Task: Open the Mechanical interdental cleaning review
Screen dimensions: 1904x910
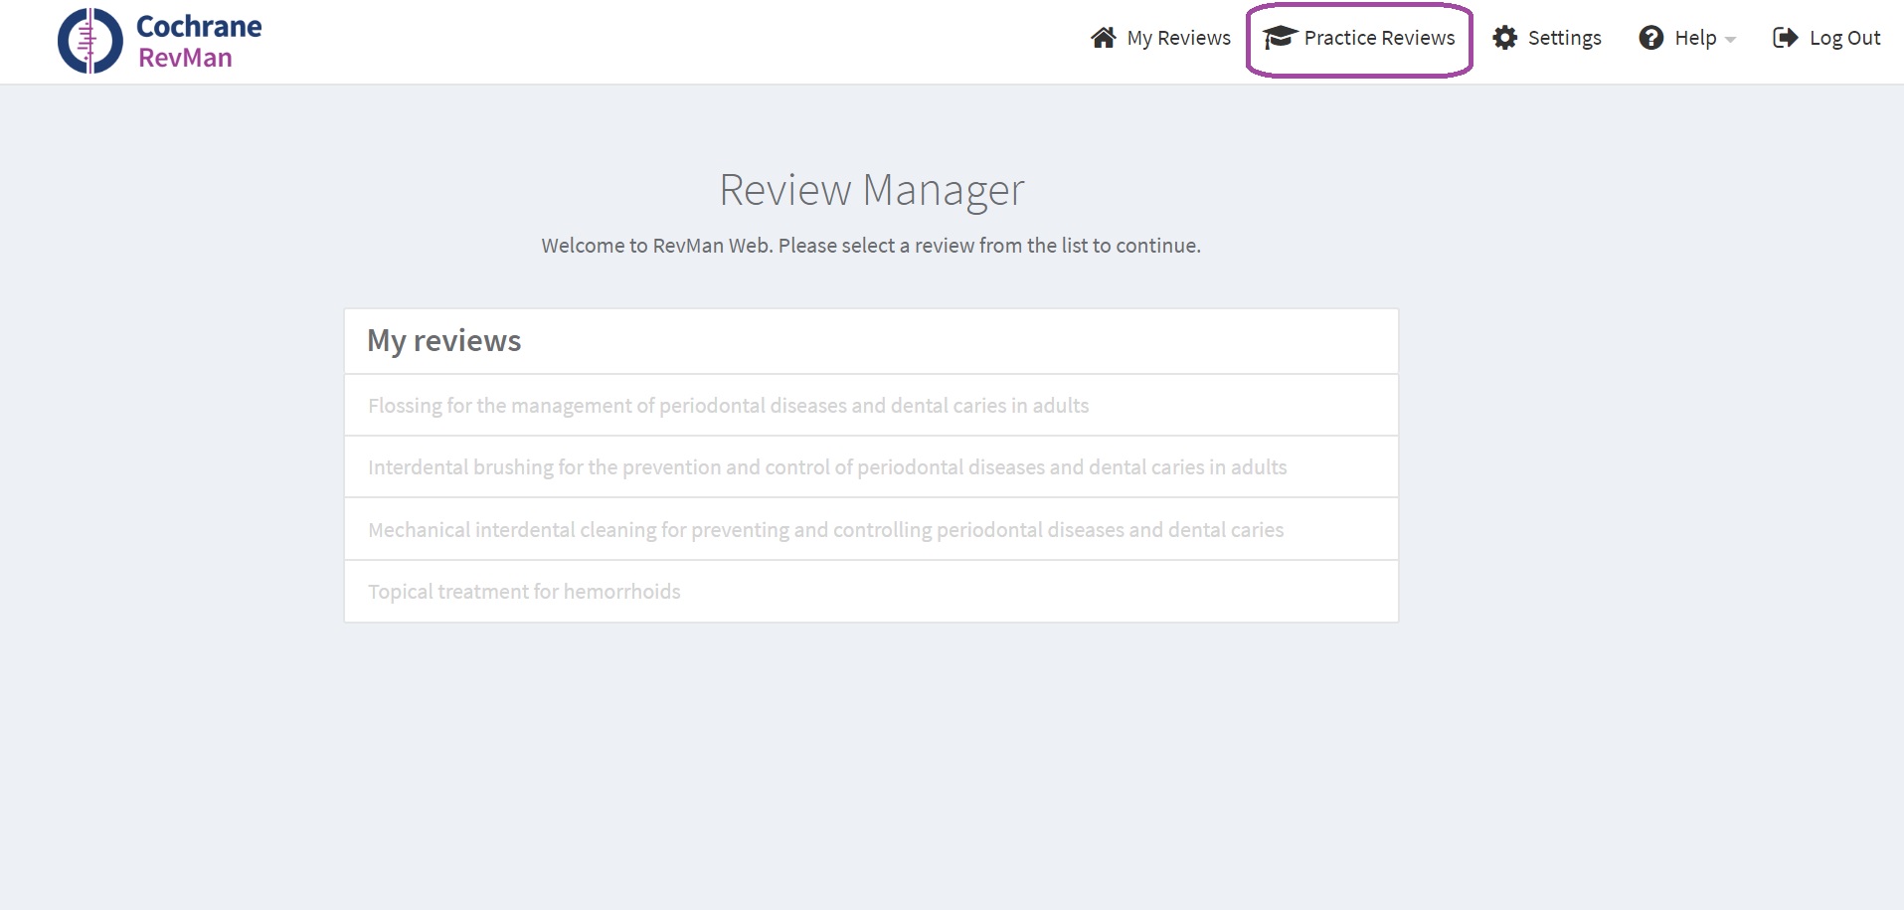Action: [x=825, y=530]
